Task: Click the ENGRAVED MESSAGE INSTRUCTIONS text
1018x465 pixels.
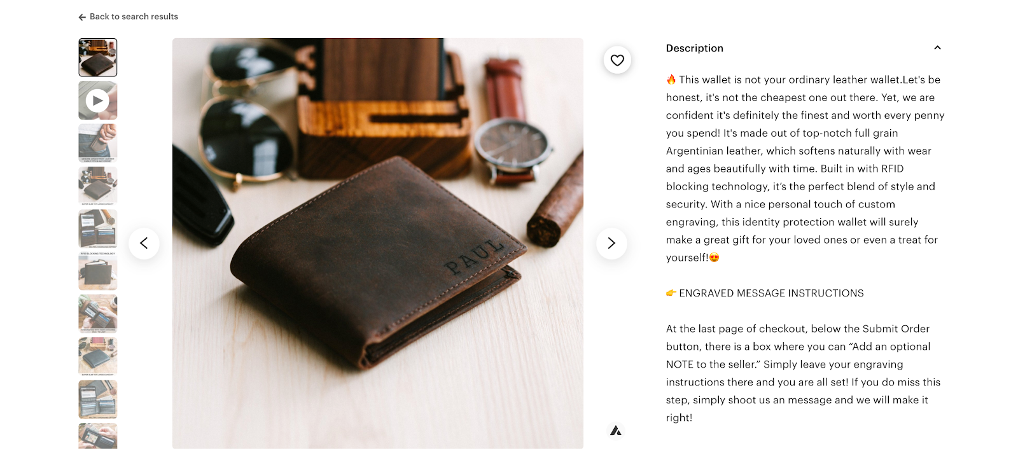Action: 771,293
